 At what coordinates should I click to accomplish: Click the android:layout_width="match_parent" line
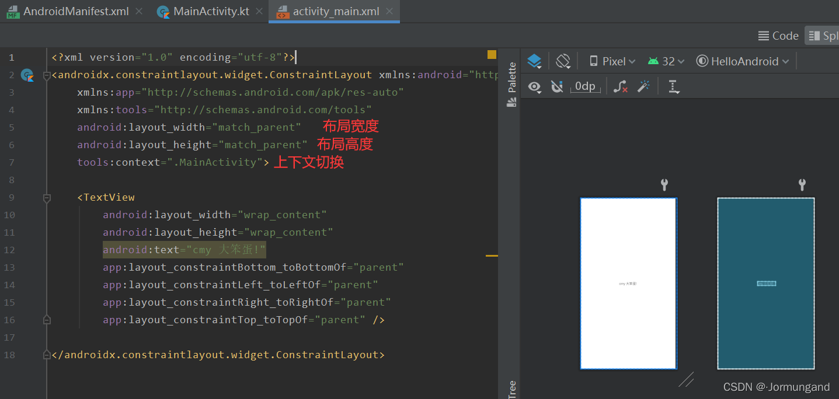(x=189, y=127)
